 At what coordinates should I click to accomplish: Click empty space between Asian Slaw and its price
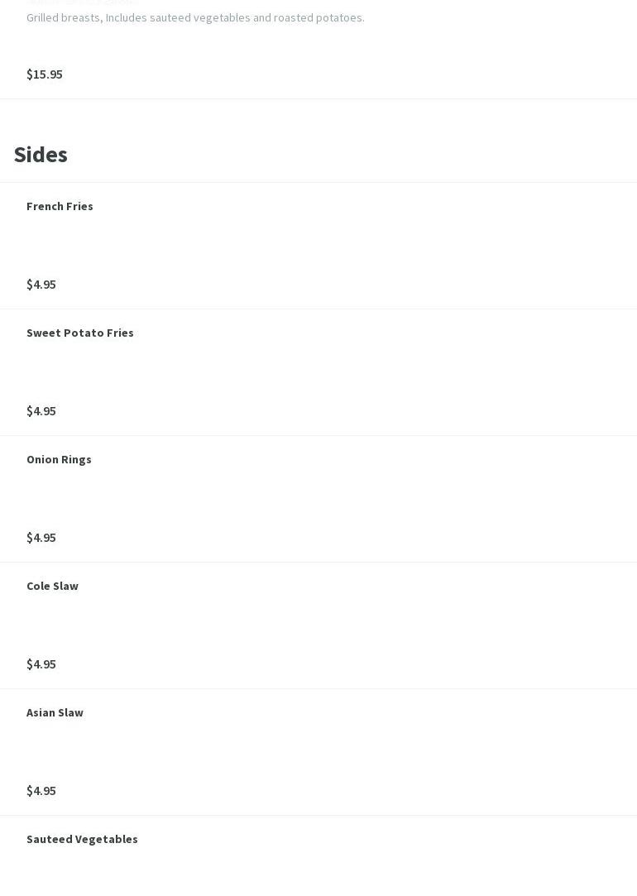tap(248, 751)
